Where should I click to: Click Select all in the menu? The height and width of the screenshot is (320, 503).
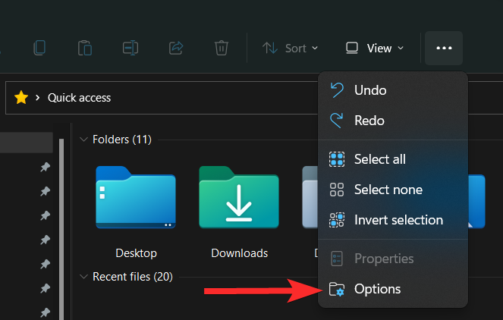pyautogui.click(x=379, y=159)
